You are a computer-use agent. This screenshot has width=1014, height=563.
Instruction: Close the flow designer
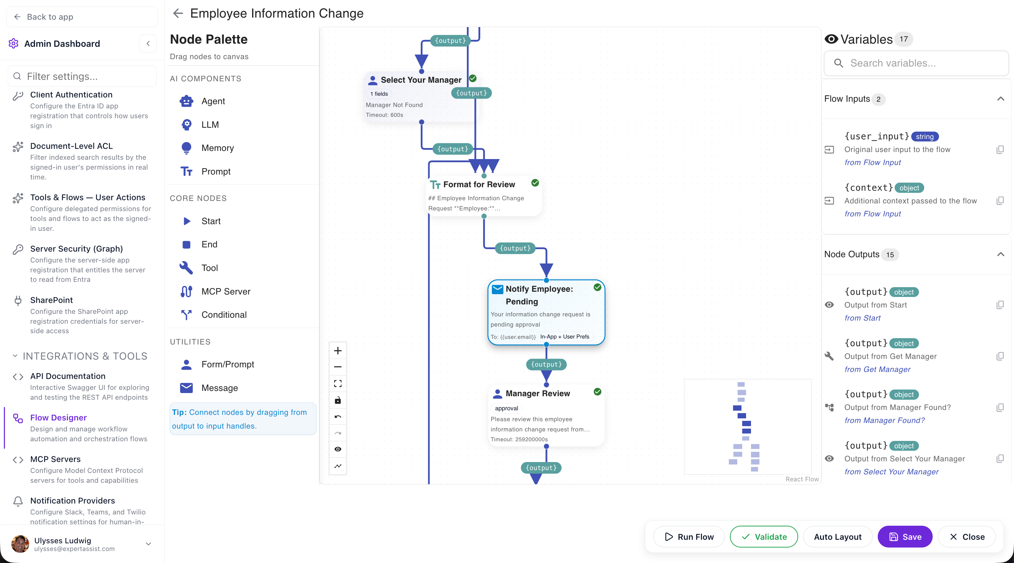[967, 537]
